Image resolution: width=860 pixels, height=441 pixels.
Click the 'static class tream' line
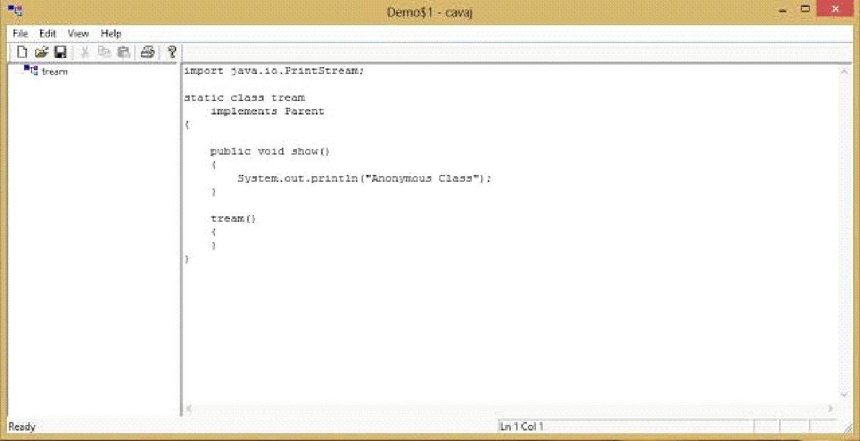tap(245, 98)
